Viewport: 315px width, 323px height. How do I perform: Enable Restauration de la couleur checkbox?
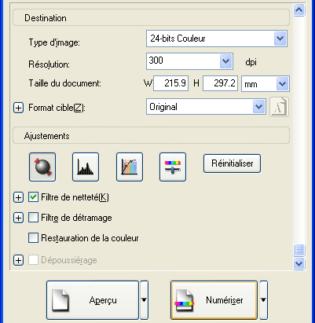click(x=33, y=238)
